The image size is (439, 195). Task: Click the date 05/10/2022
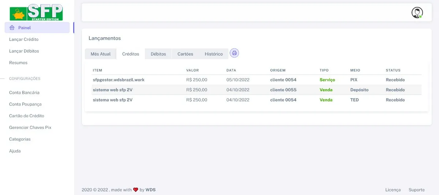[238, 80]
